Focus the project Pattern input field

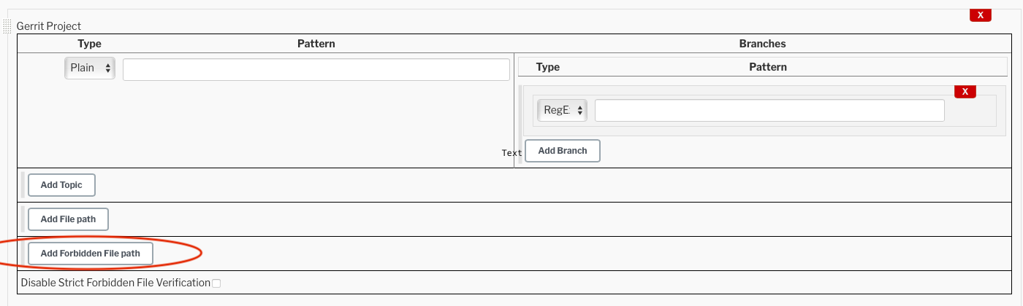pos(316,69)
